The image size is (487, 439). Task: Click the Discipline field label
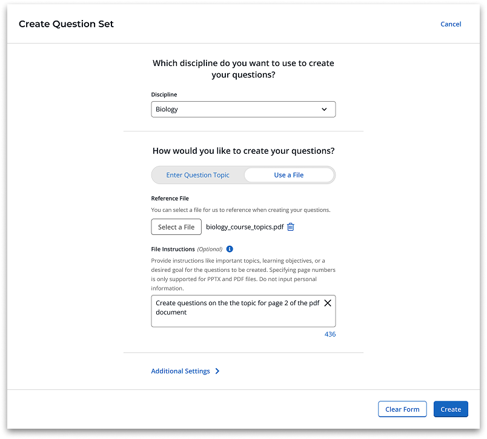coord(164,95)
